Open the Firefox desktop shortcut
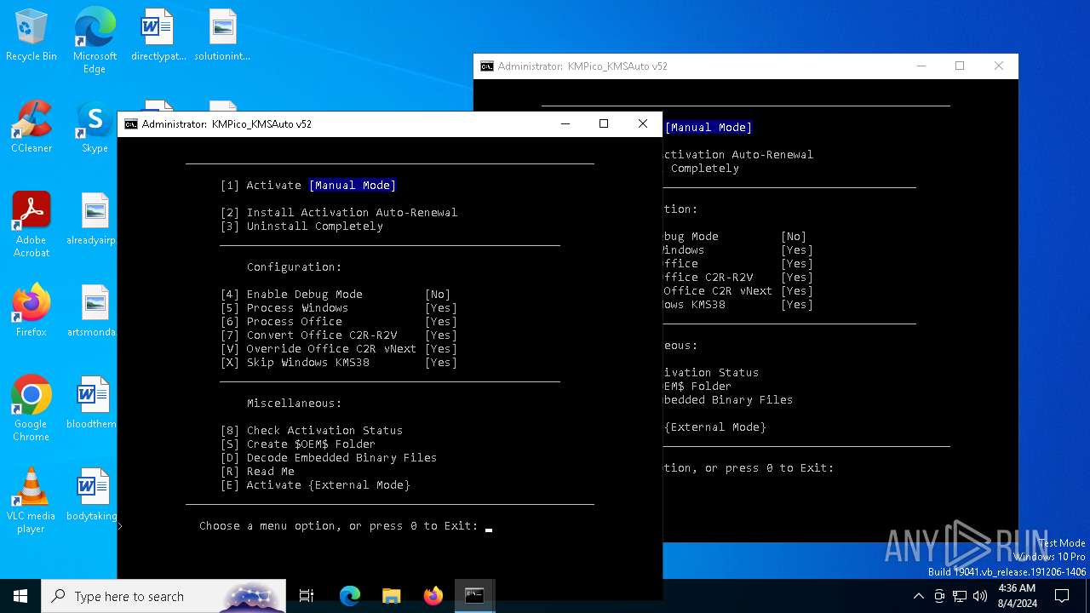Screen dimensions: 1090x613 (x=32, y=312)
